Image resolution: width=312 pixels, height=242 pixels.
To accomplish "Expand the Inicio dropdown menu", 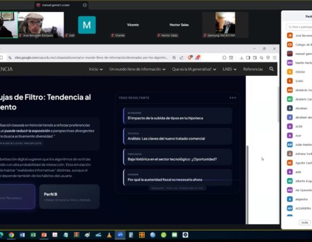I will [96, 69].
